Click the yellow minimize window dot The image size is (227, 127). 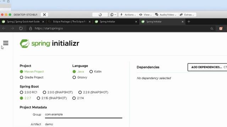6,15
